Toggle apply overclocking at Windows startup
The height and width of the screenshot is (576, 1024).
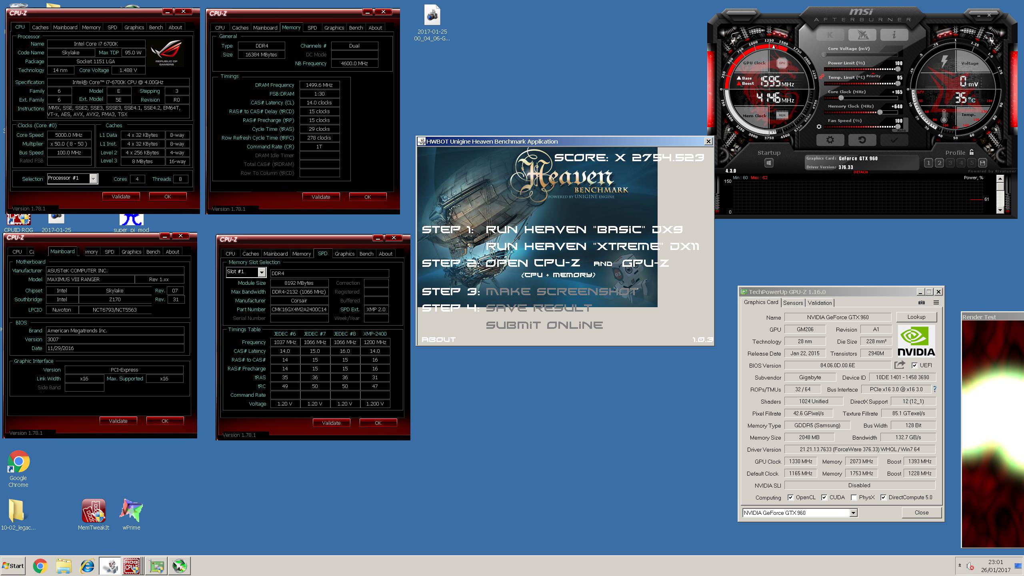[x=769, y=163]
